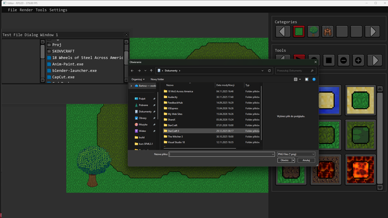Open Pobrane in the navigation pane
Viewport: 388px width, 218px height.
pyautogui.click(x=143, y=105)
